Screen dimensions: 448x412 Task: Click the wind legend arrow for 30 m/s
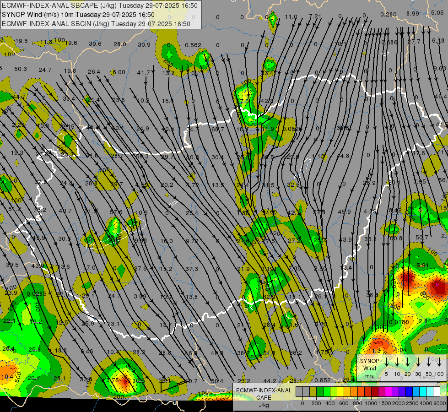(x=418, y=362)
